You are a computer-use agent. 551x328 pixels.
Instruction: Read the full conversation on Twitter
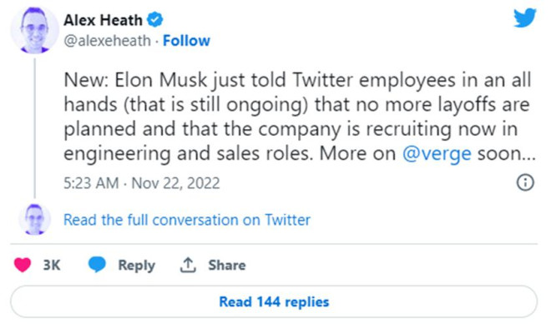point(187,220)
